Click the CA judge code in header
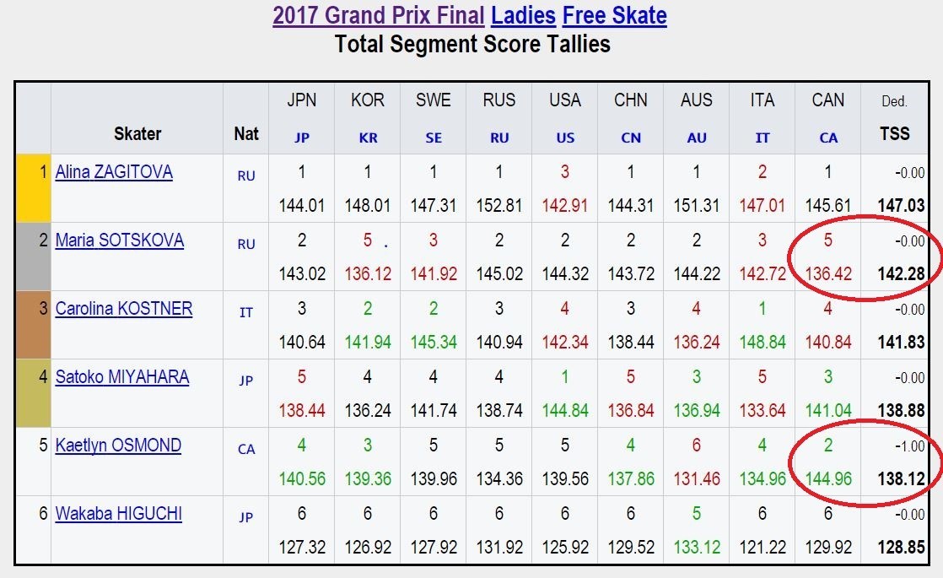 (828, 138)
